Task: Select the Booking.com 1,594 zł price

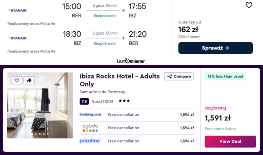Action: [x=187, y=115]
